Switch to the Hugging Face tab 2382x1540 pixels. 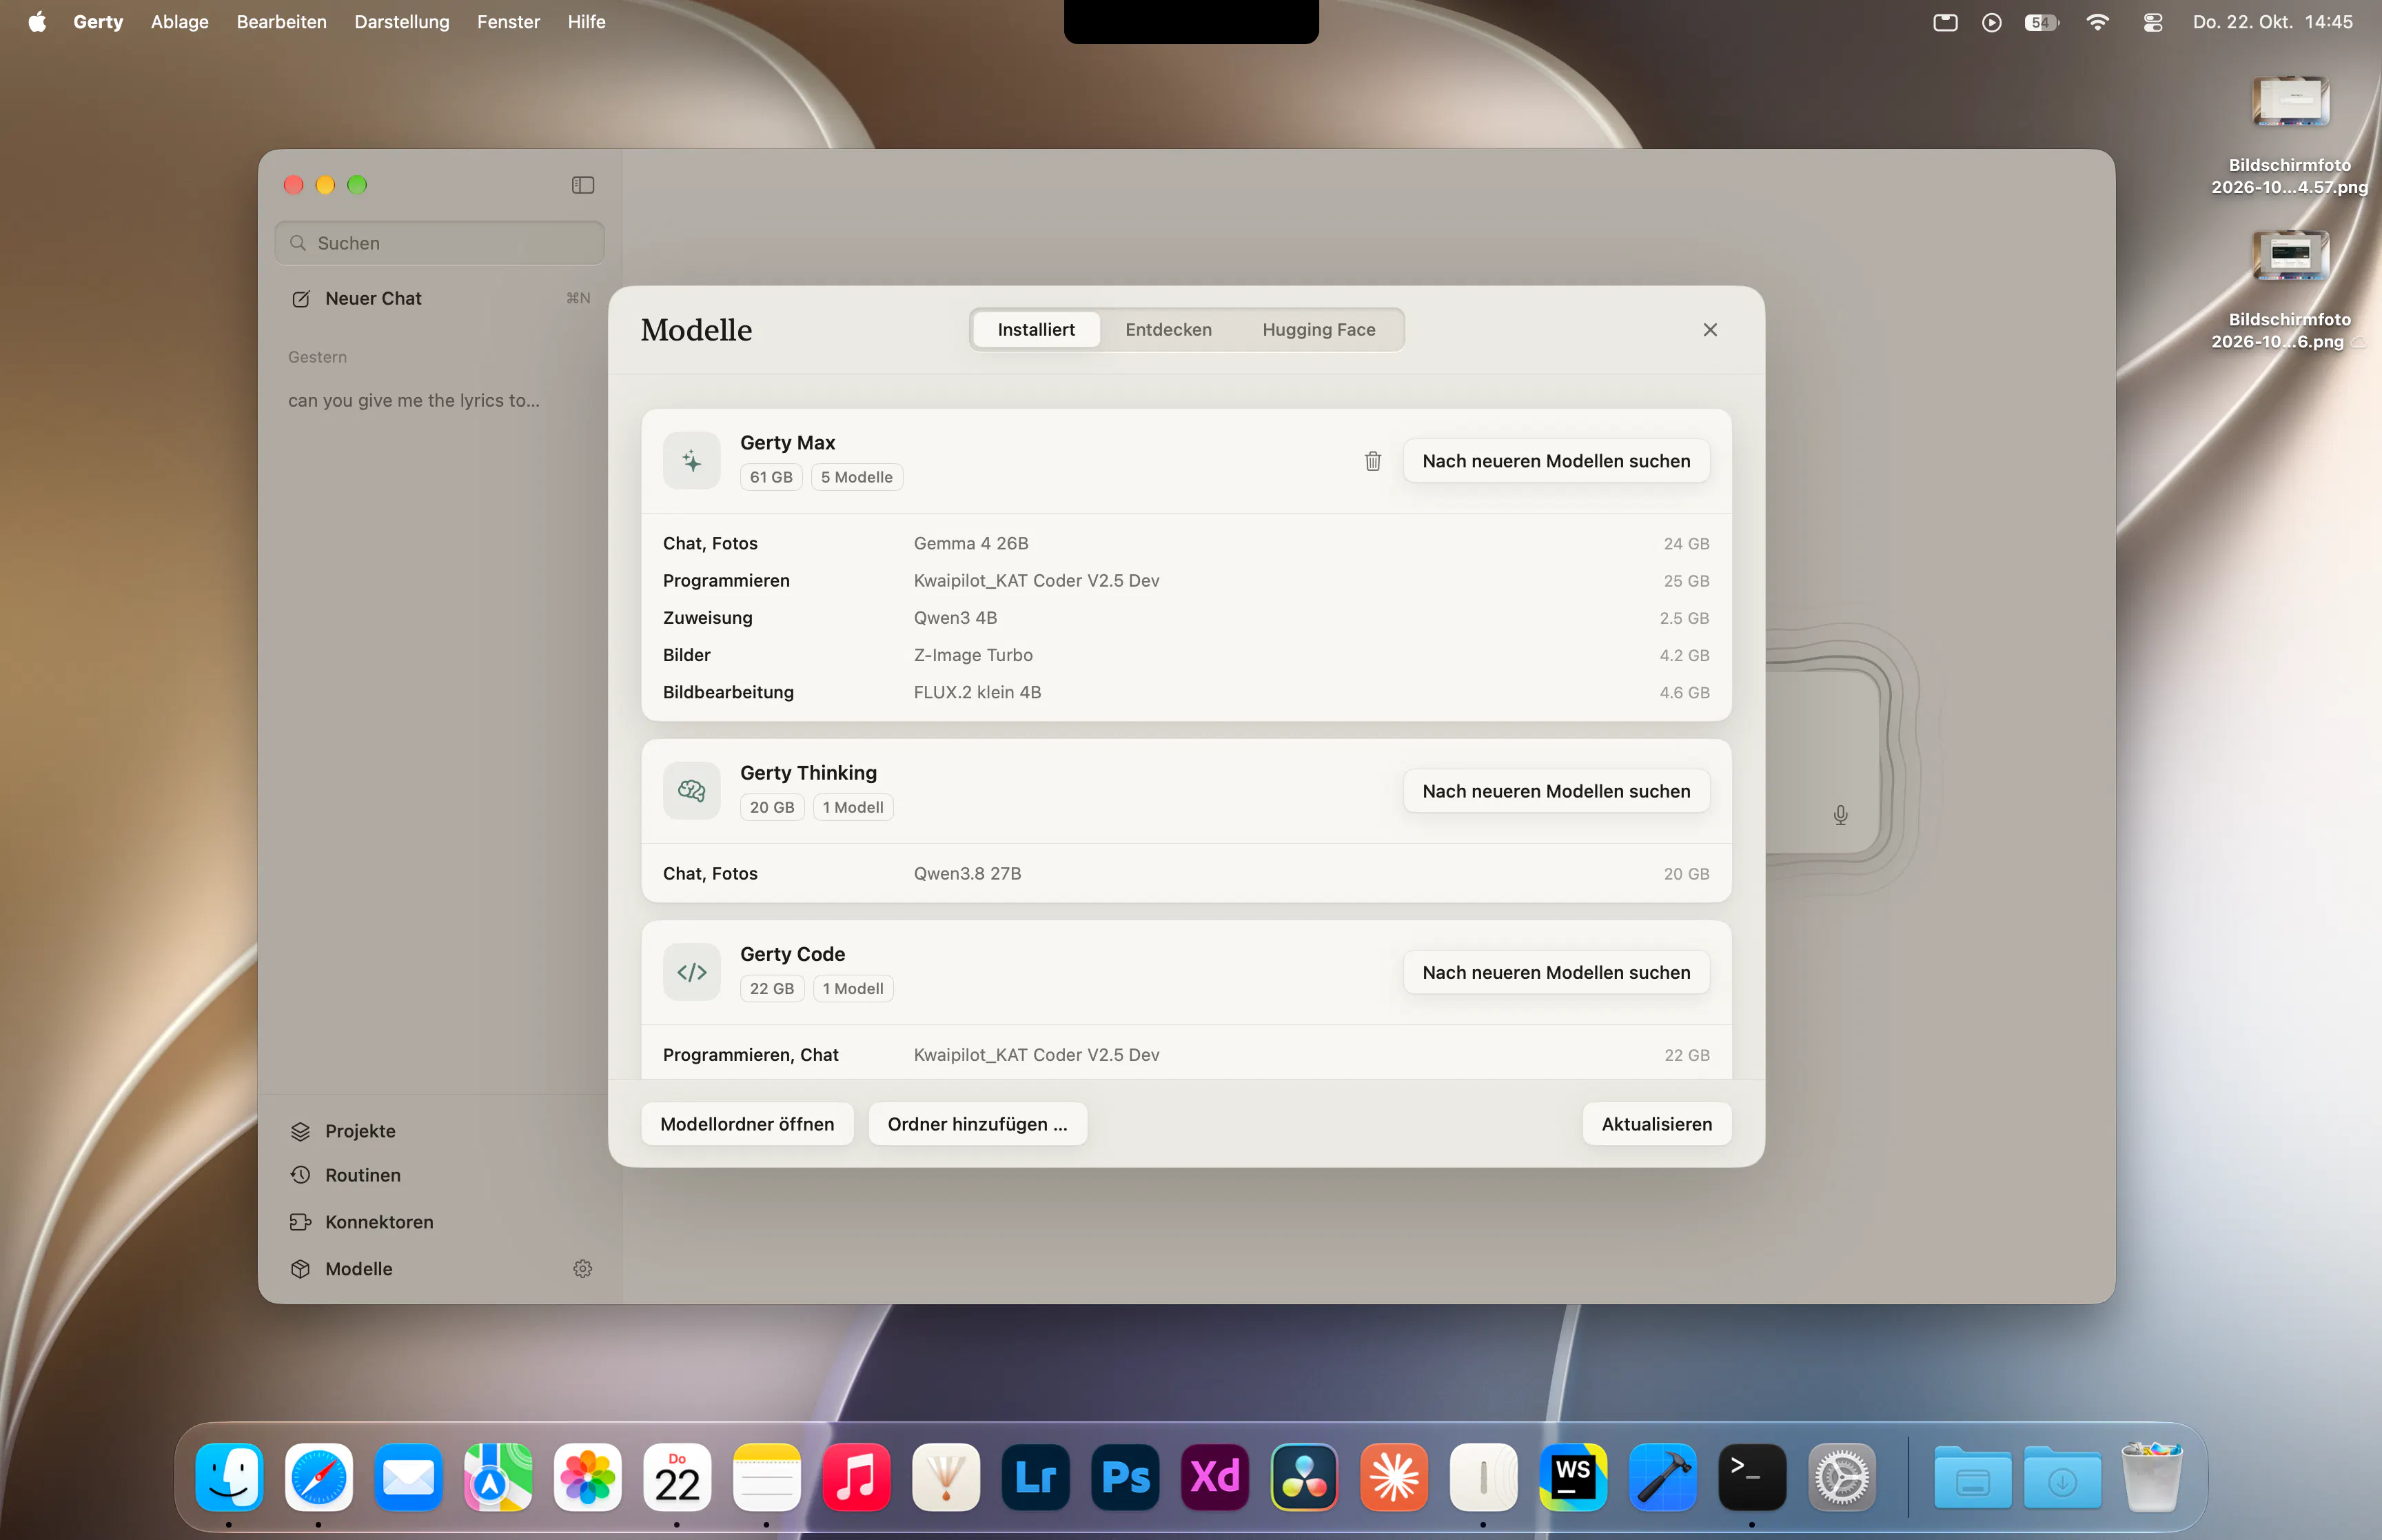click(1319, 329)
